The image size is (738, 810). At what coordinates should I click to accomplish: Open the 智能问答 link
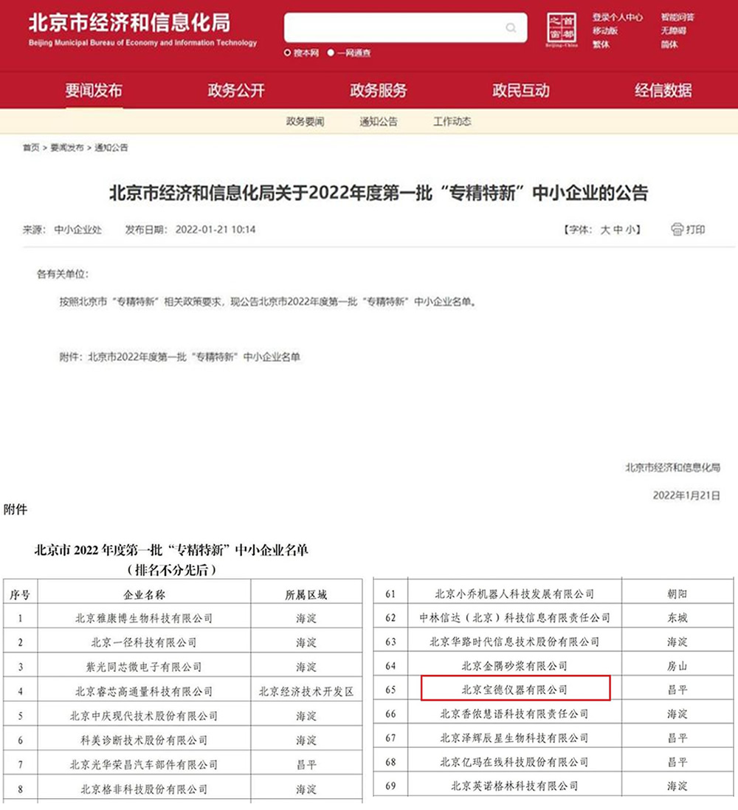click(677, 18)
